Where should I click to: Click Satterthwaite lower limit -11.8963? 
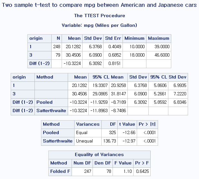pyautogui.click(x=99, y=111)
